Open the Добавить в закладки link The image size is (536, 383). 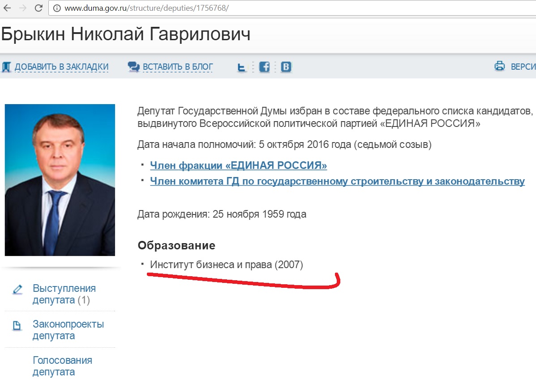pos(61,67)
